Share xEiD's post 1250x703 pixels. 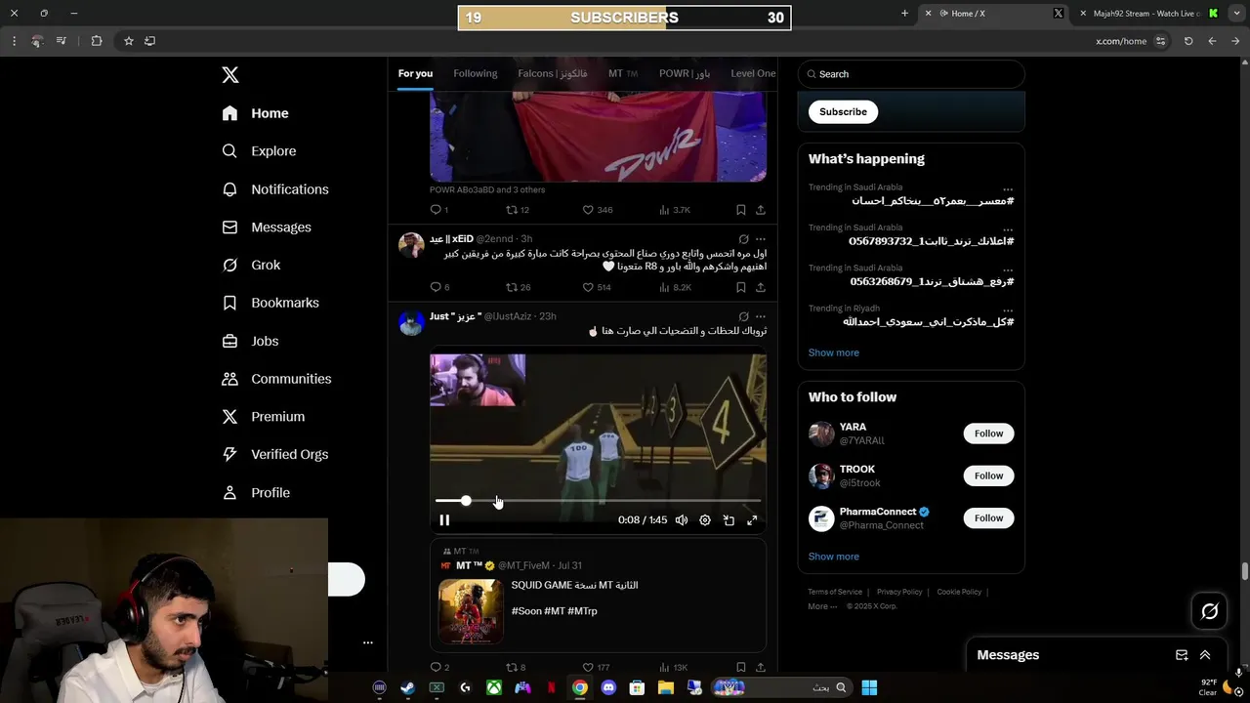pyautogui.click(x=761, y=287)
